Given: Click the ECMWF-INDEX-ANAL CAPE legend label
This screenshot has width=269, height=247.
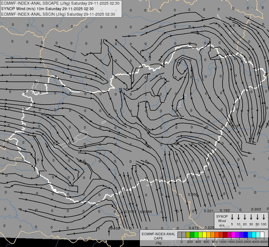Looking at the screenshot, I should [x=158, y=236].
